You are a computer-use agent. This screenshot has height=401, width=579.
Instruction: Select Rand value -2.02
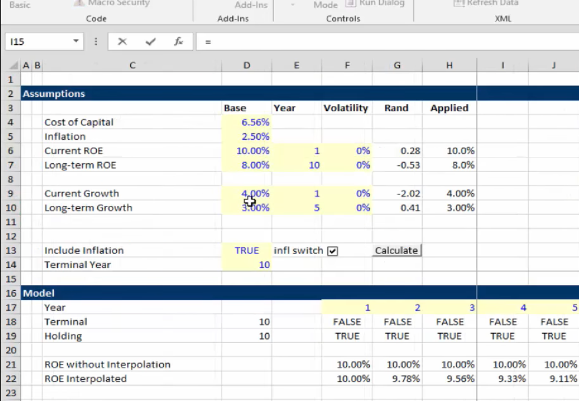[397, 193]
